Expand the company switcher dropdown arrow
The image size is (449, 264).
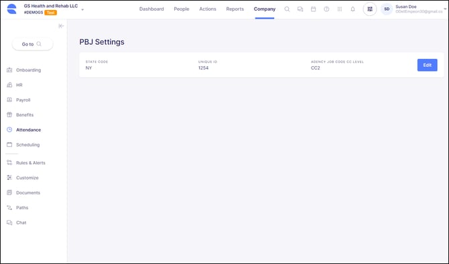pos(82,9)
